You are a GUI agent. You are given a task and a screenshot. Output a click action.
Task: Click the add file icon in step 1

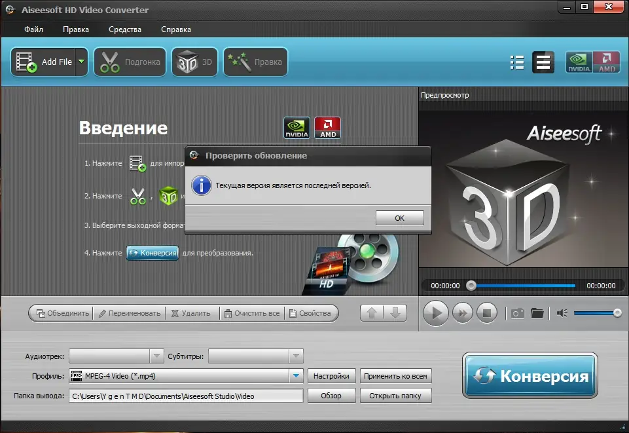(x=137, y=163)
